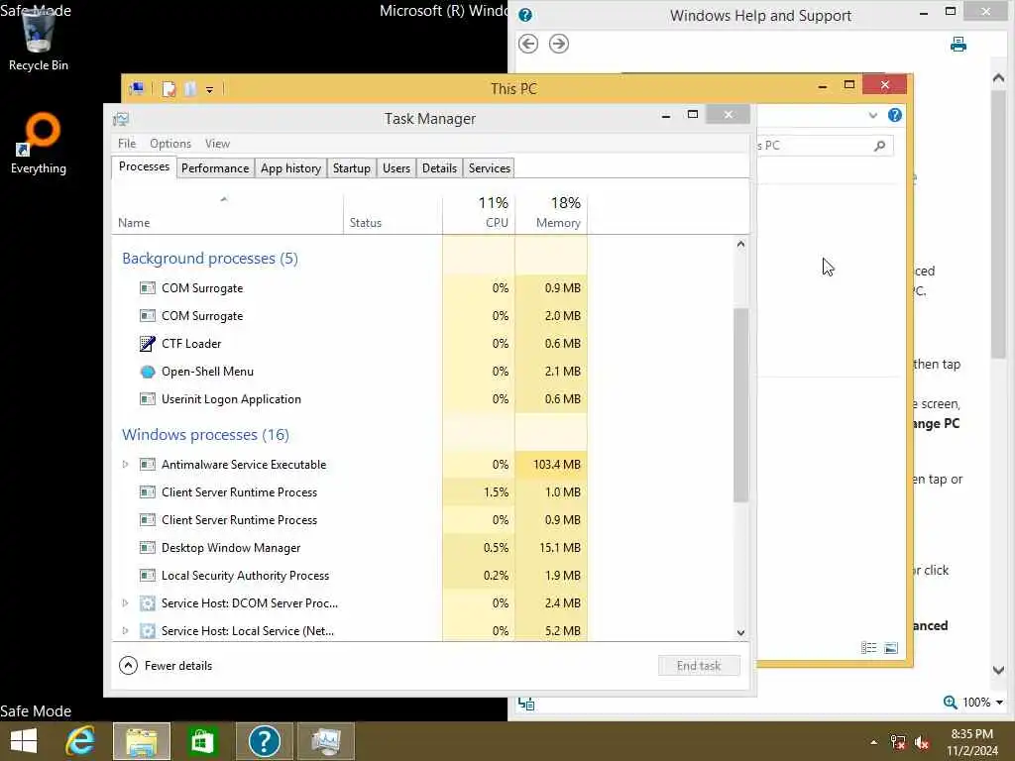The height and width of the screenshot is (761, 1015).
Task: Click scroll up arrow in Task Manager list
Action: (x=740, y=244)
